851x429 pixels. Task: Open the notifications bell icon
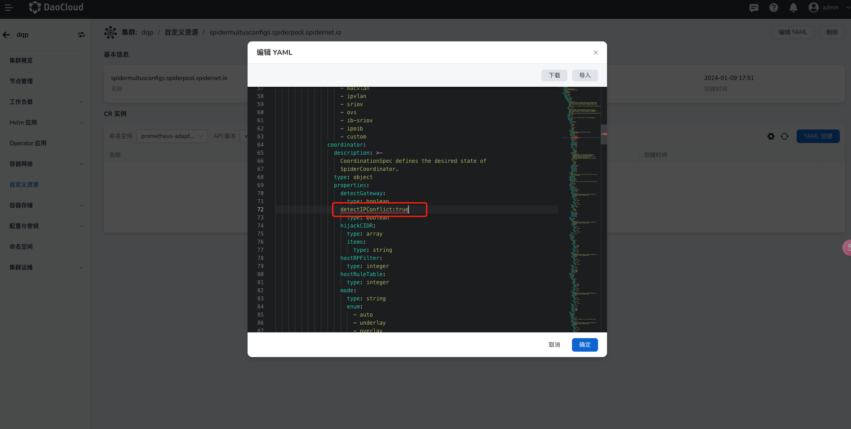(x=793, y=8)
